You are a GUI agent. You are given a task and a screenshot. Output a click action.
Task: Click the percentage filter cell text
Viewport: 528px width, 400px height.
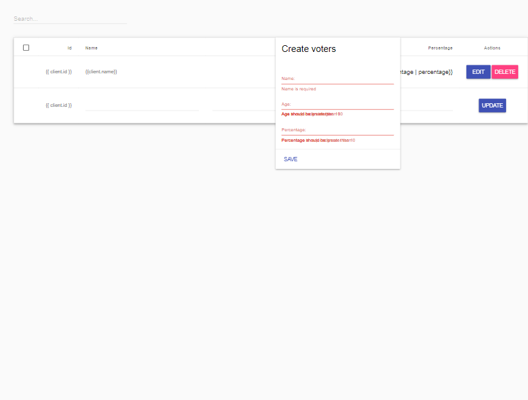[x=426, y=72]
